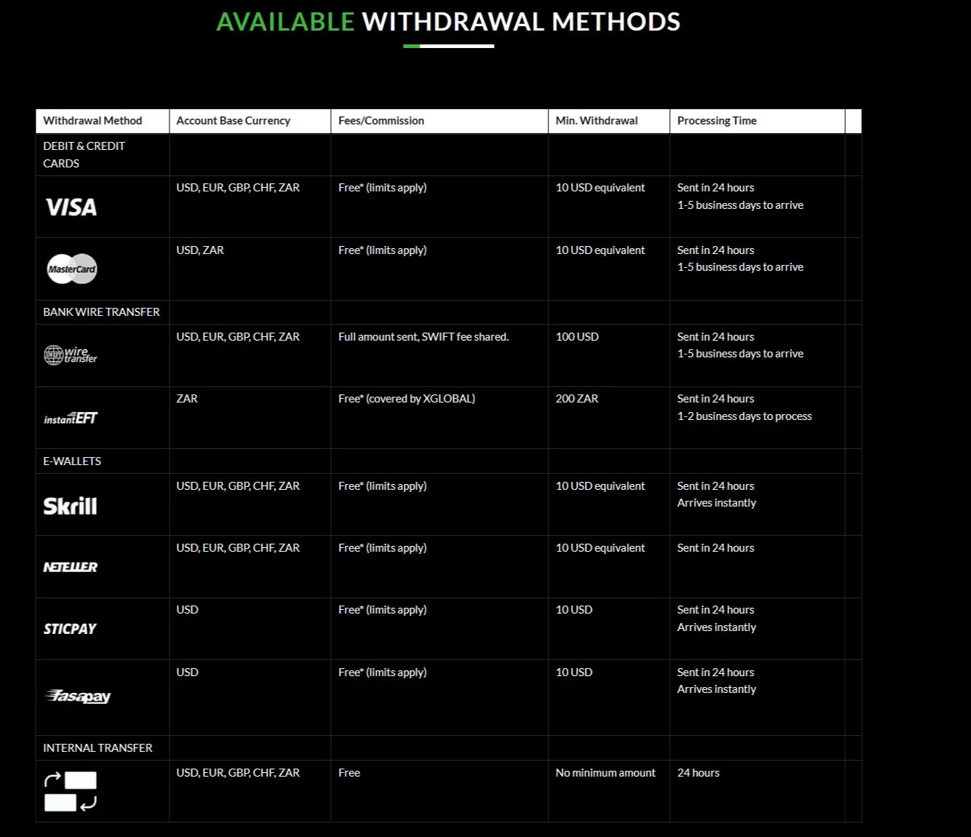Click FasaPay row's 'USD' currency
971x837 pixels.
tap(187, 672)
